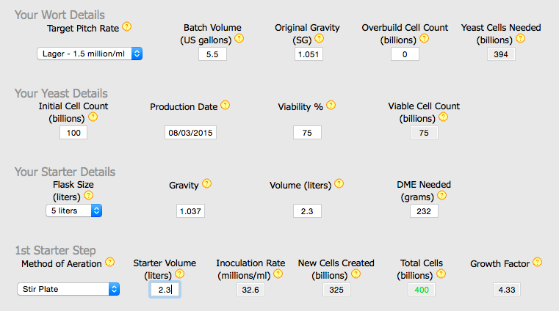Open the Target Pitch Rate Lager dropdown
Viewport: 559px width, 311px height.
pos(90,54)
